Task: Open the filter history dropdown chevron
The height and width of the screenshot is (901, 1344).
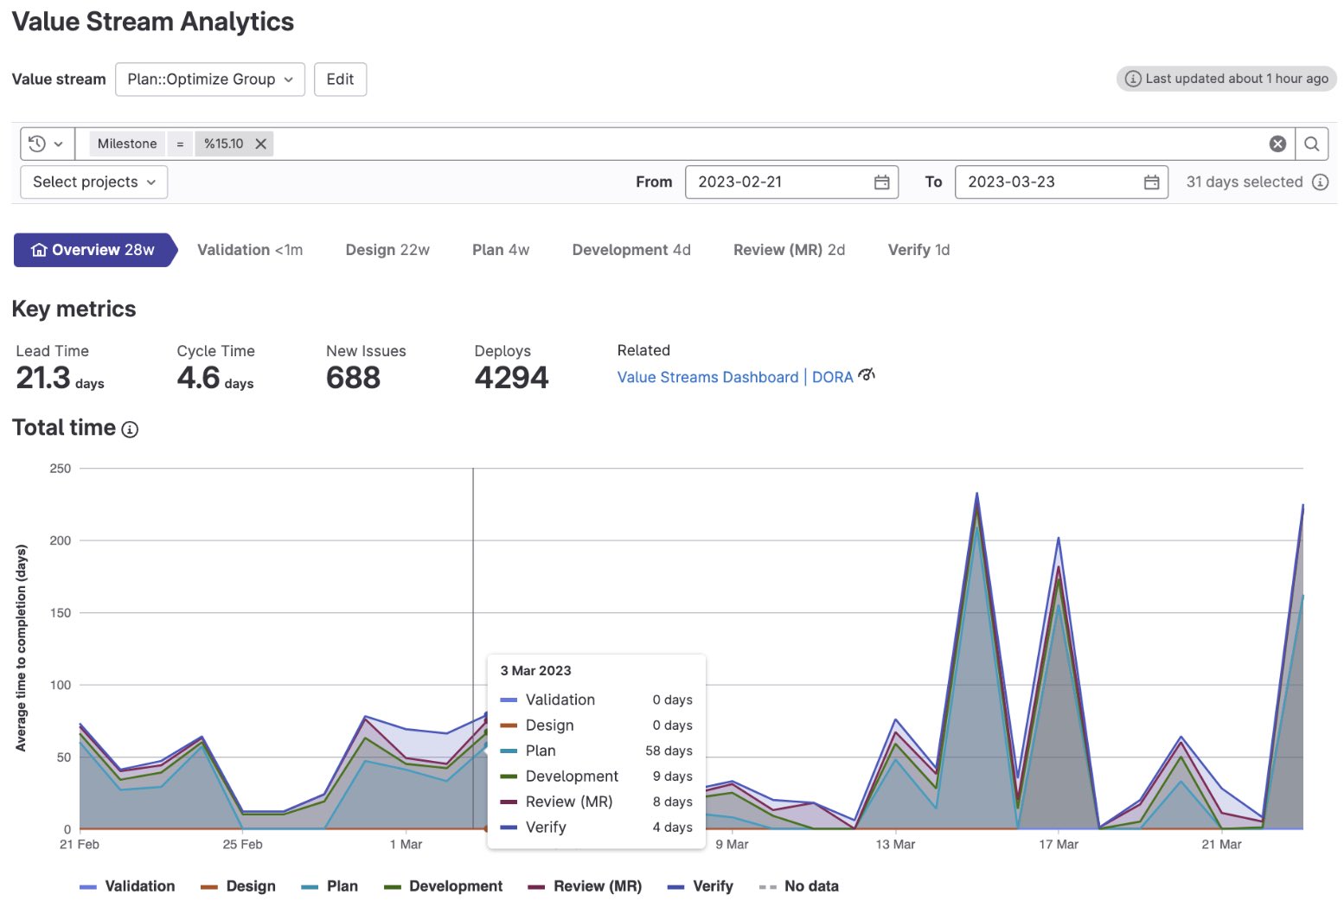Action: [x=58, y=144]
